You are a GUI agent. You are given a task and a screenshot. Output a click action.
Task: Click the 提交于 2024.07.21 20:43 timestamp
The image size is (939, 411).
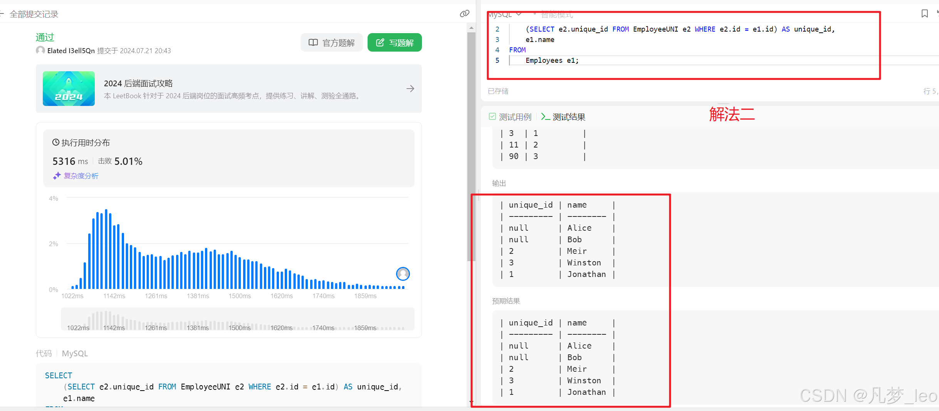click(x=134, y=51)
